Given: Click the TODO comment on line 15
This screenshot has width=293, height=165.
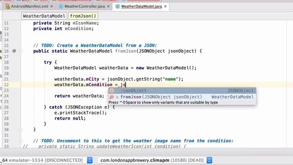Looking at the screenshot, I should pyautogui.click(x=95, y=45).
